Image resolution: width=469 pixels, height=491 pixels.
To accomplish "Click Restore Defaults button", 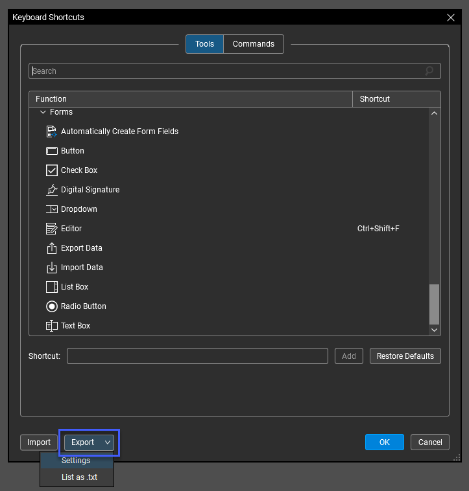I will (405, 356).
